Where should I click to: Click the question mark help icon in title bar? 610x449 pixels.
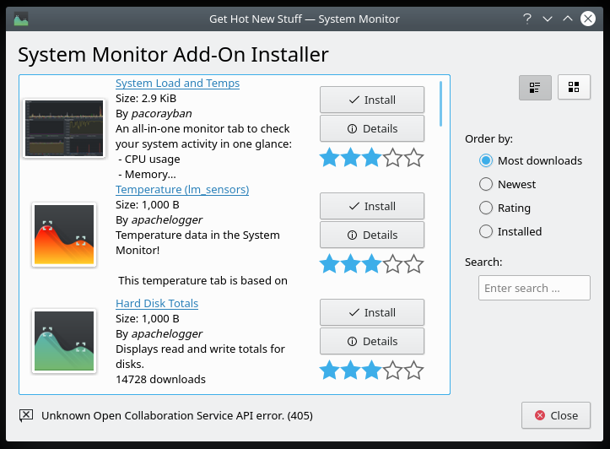click(526, 18)
